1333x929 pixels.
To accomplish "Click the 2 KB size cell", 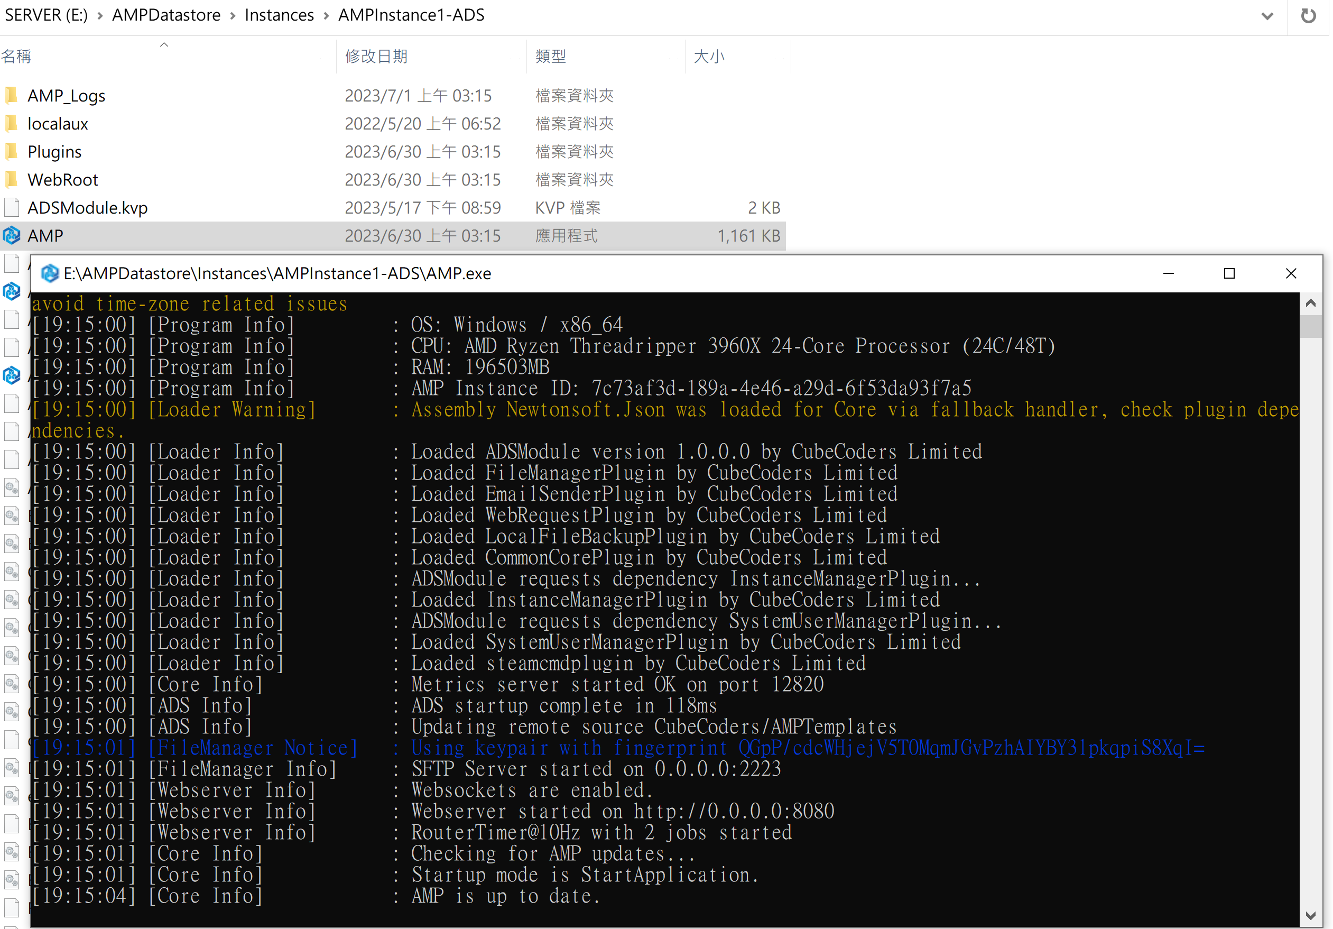I will click(764, 207).
